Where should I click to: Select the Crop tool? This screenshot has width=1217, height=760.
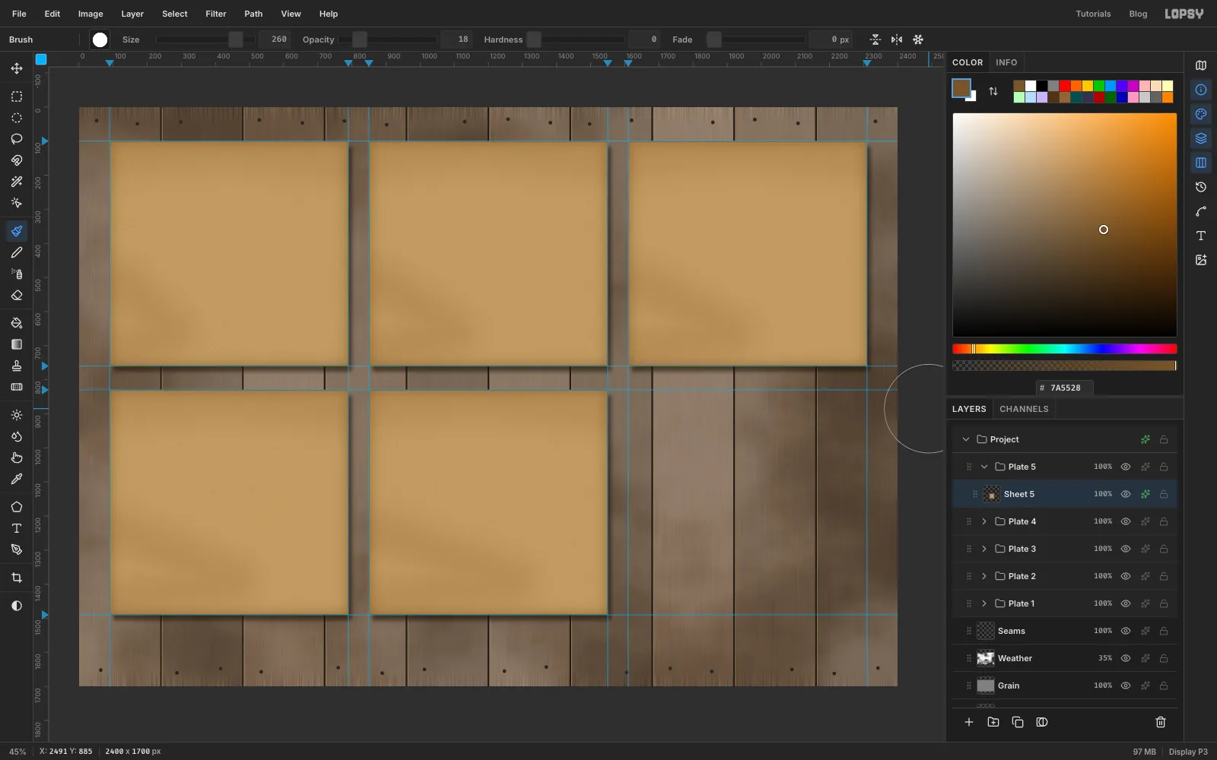[17, 578]
